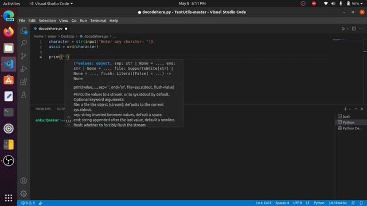Show Applications grid in dock

(x=9, y=198)
